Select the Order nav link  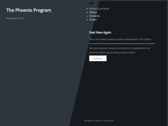(x=93, y=20)
